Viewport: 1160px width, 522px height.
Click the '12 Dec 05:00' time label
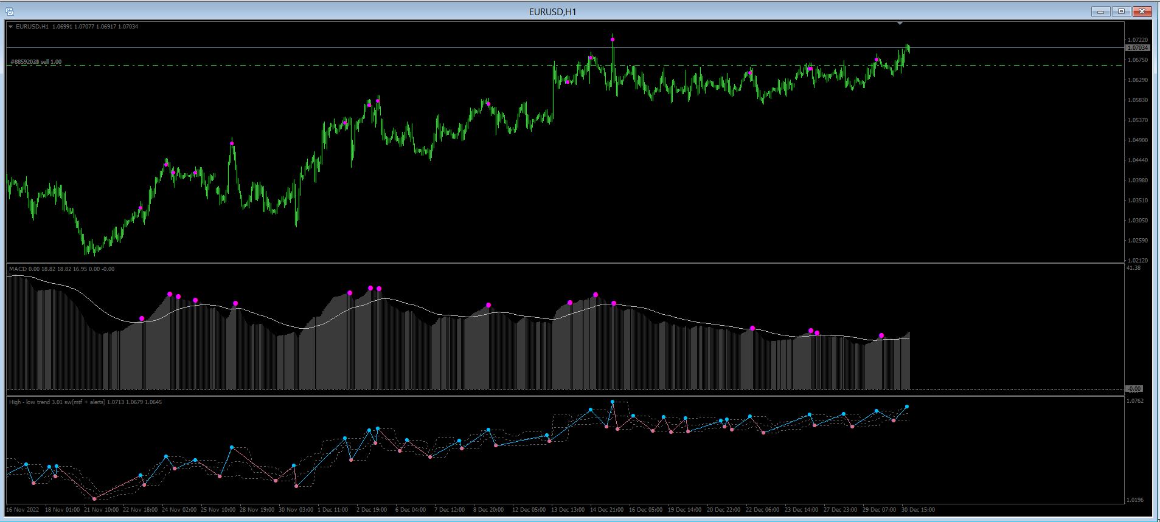530,510
